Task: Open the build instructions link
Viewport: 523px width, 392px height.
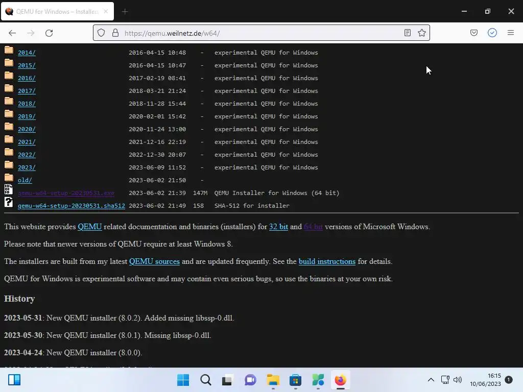Action: click(x=327, y=261)
